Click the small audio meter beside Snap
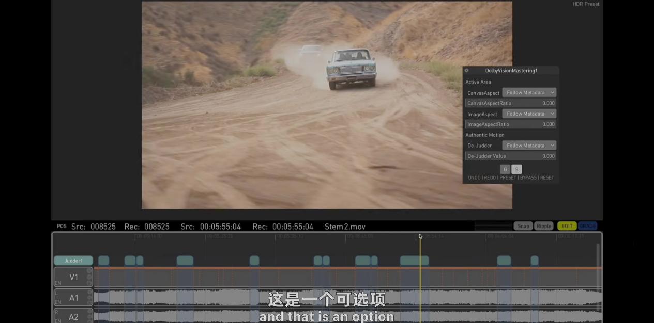Image resolution: width=654 pixels, height=323 pixels. coord(493,226)
